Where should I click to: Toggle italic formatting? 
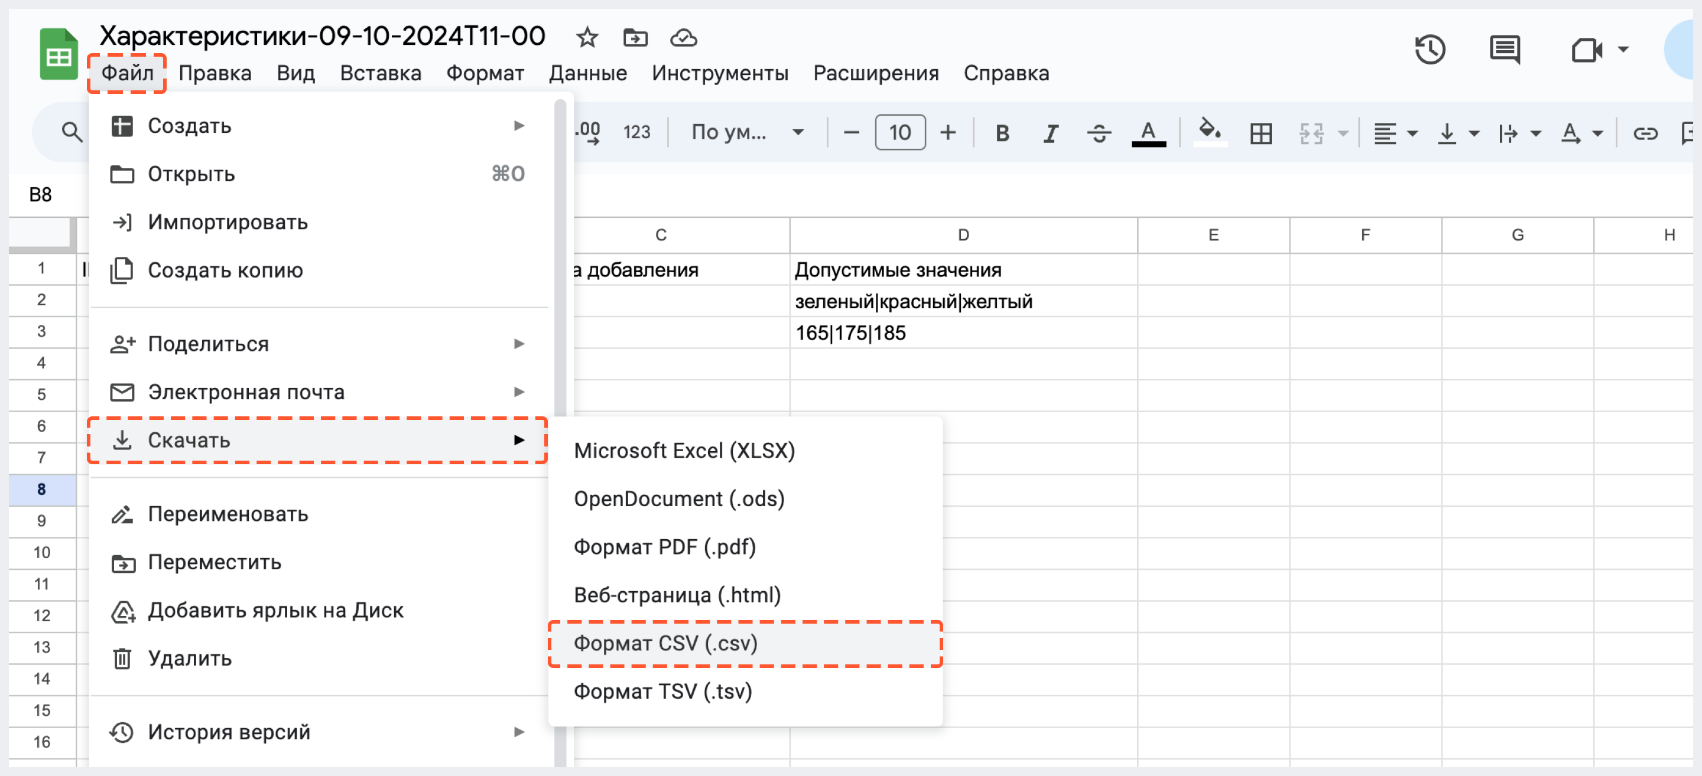pyautogui.click(x=1050, y=133)
